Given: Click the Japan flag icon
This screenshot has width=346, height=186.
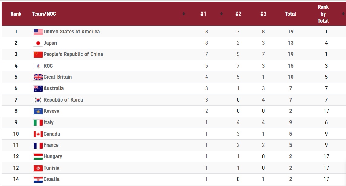Looking at the screenshot, I should point(38,43).
